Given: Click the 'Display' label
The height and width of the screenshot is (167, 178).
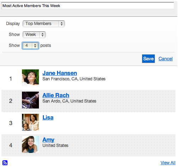Looking at the screenshot, I should (x=13, y=24).
